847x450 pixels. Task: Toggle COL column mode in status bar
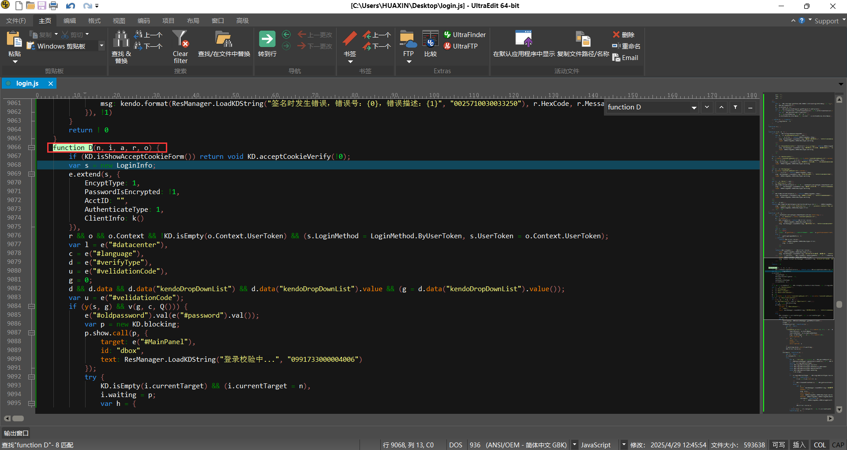click(820, 445)
